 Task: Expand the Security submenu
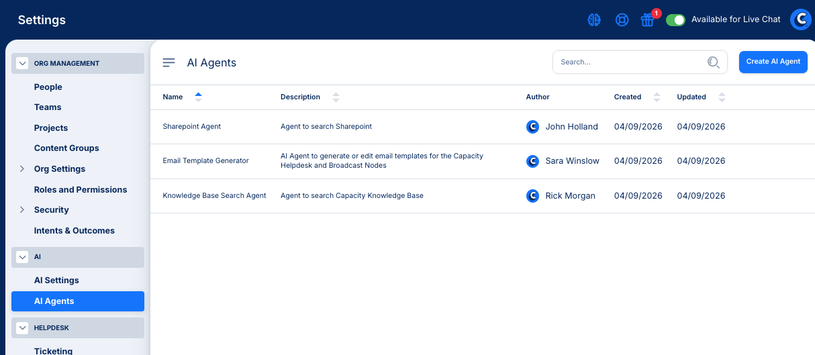(22, 210)
